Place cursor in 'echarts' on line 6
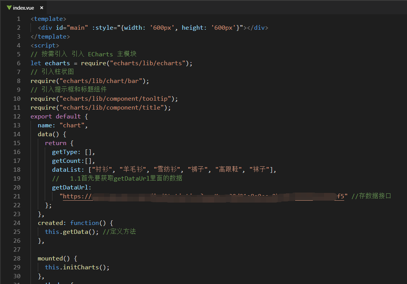Viewport: 407px width, 284px height. [57, 63]
